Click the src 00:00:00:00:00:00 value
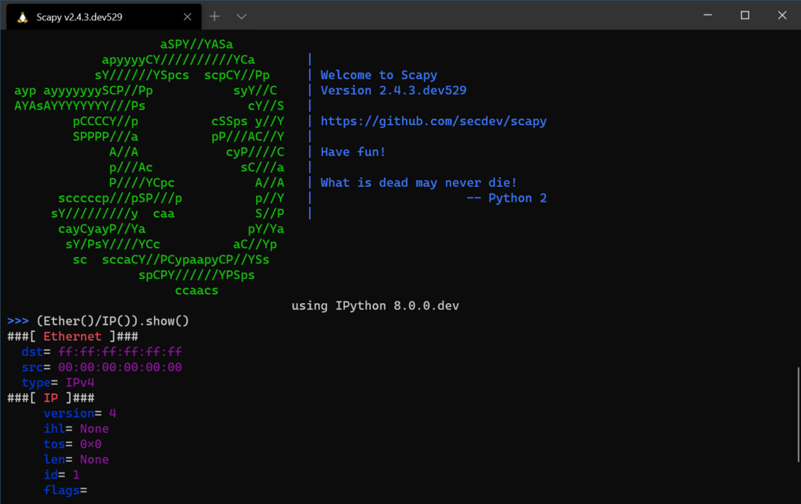Viewport: 801px width, 504px height. pyautogui.click(x=120, y=367)
